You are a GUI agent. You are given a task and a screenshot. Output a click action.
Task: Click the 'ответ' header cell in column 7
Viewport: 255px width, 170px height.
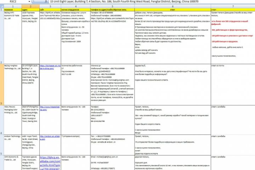point(233,10)
